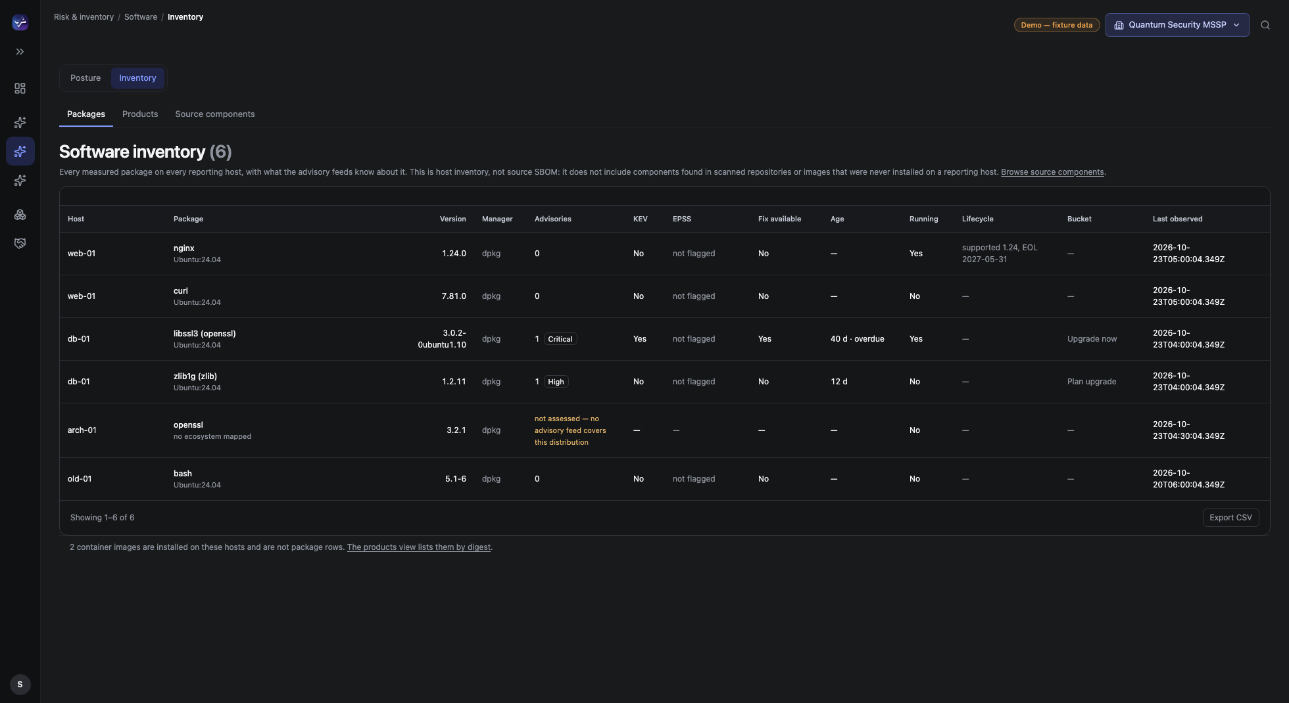Click the highlighted active sparkle sidebar icon

20,151
